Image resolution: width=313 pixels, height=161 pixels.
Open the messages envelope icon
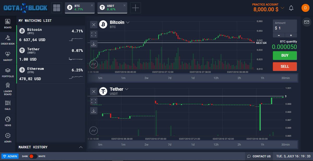coord(306,22)
